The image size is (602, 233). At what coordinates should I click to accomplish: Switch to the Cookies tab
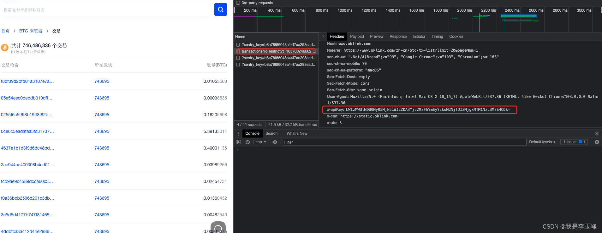(x=456, y=37)
